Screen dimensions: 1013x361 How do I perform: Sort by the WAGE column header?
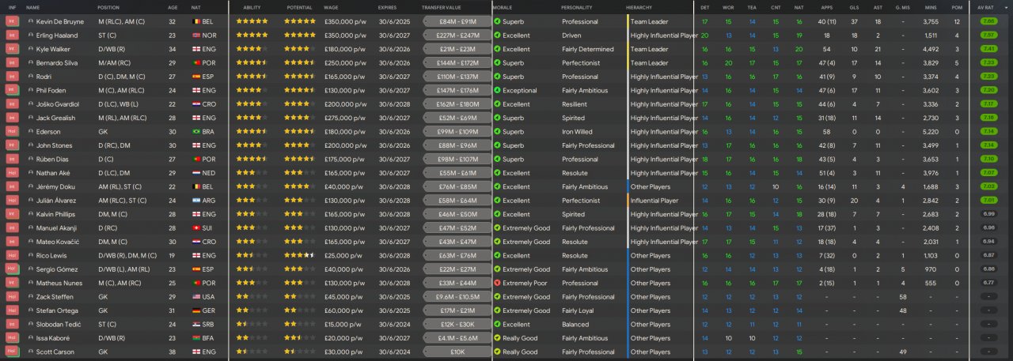331,6
